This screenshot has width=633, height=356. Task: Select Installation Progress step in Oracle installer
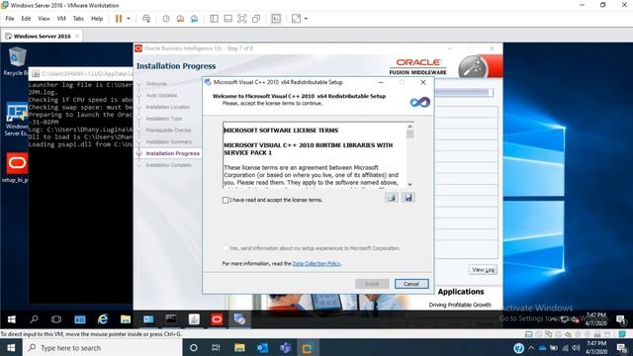point(173,153)
